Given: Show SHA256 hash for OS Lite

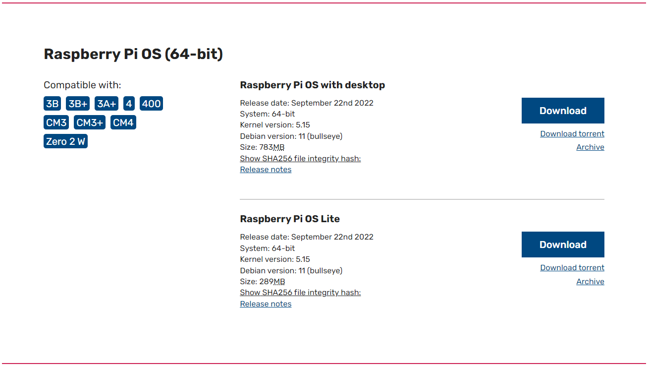Looking at the screenshot, I should tap(300, 293).
